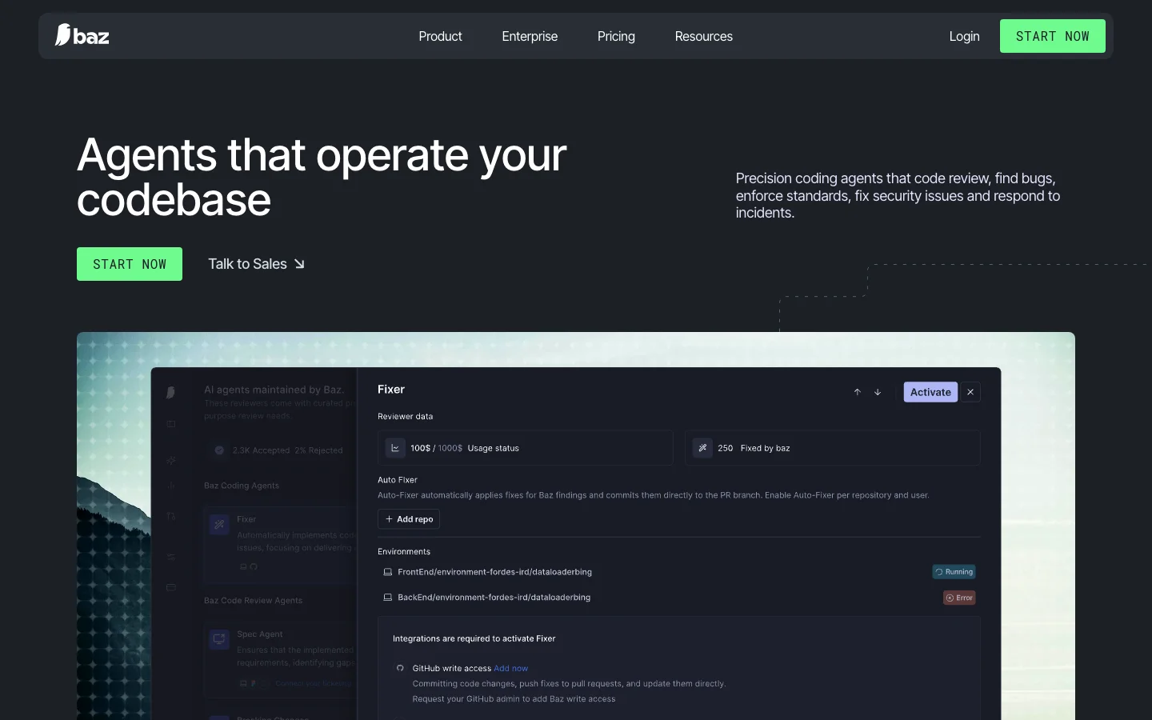Click the laptop icon beside the BackEnd environment

coord(388,598)
